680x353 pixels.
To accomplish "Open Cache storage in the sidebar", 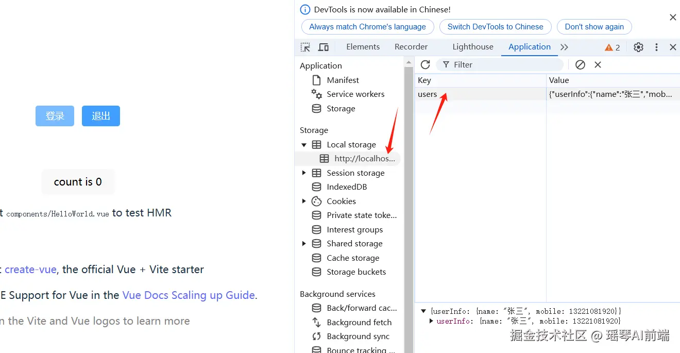I will [353, 258].
